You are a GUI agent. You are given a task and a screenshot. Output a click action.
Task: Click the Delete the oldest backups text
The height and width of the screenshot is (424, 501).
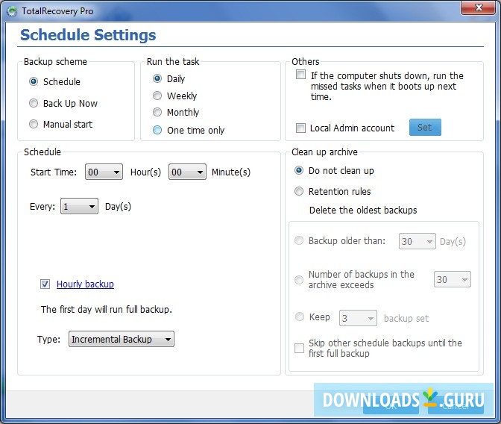tap(363, 211)
